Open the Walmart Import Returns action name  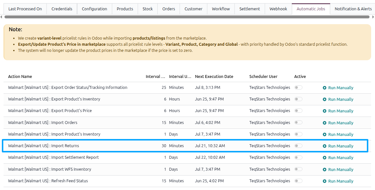pos(44,146)
